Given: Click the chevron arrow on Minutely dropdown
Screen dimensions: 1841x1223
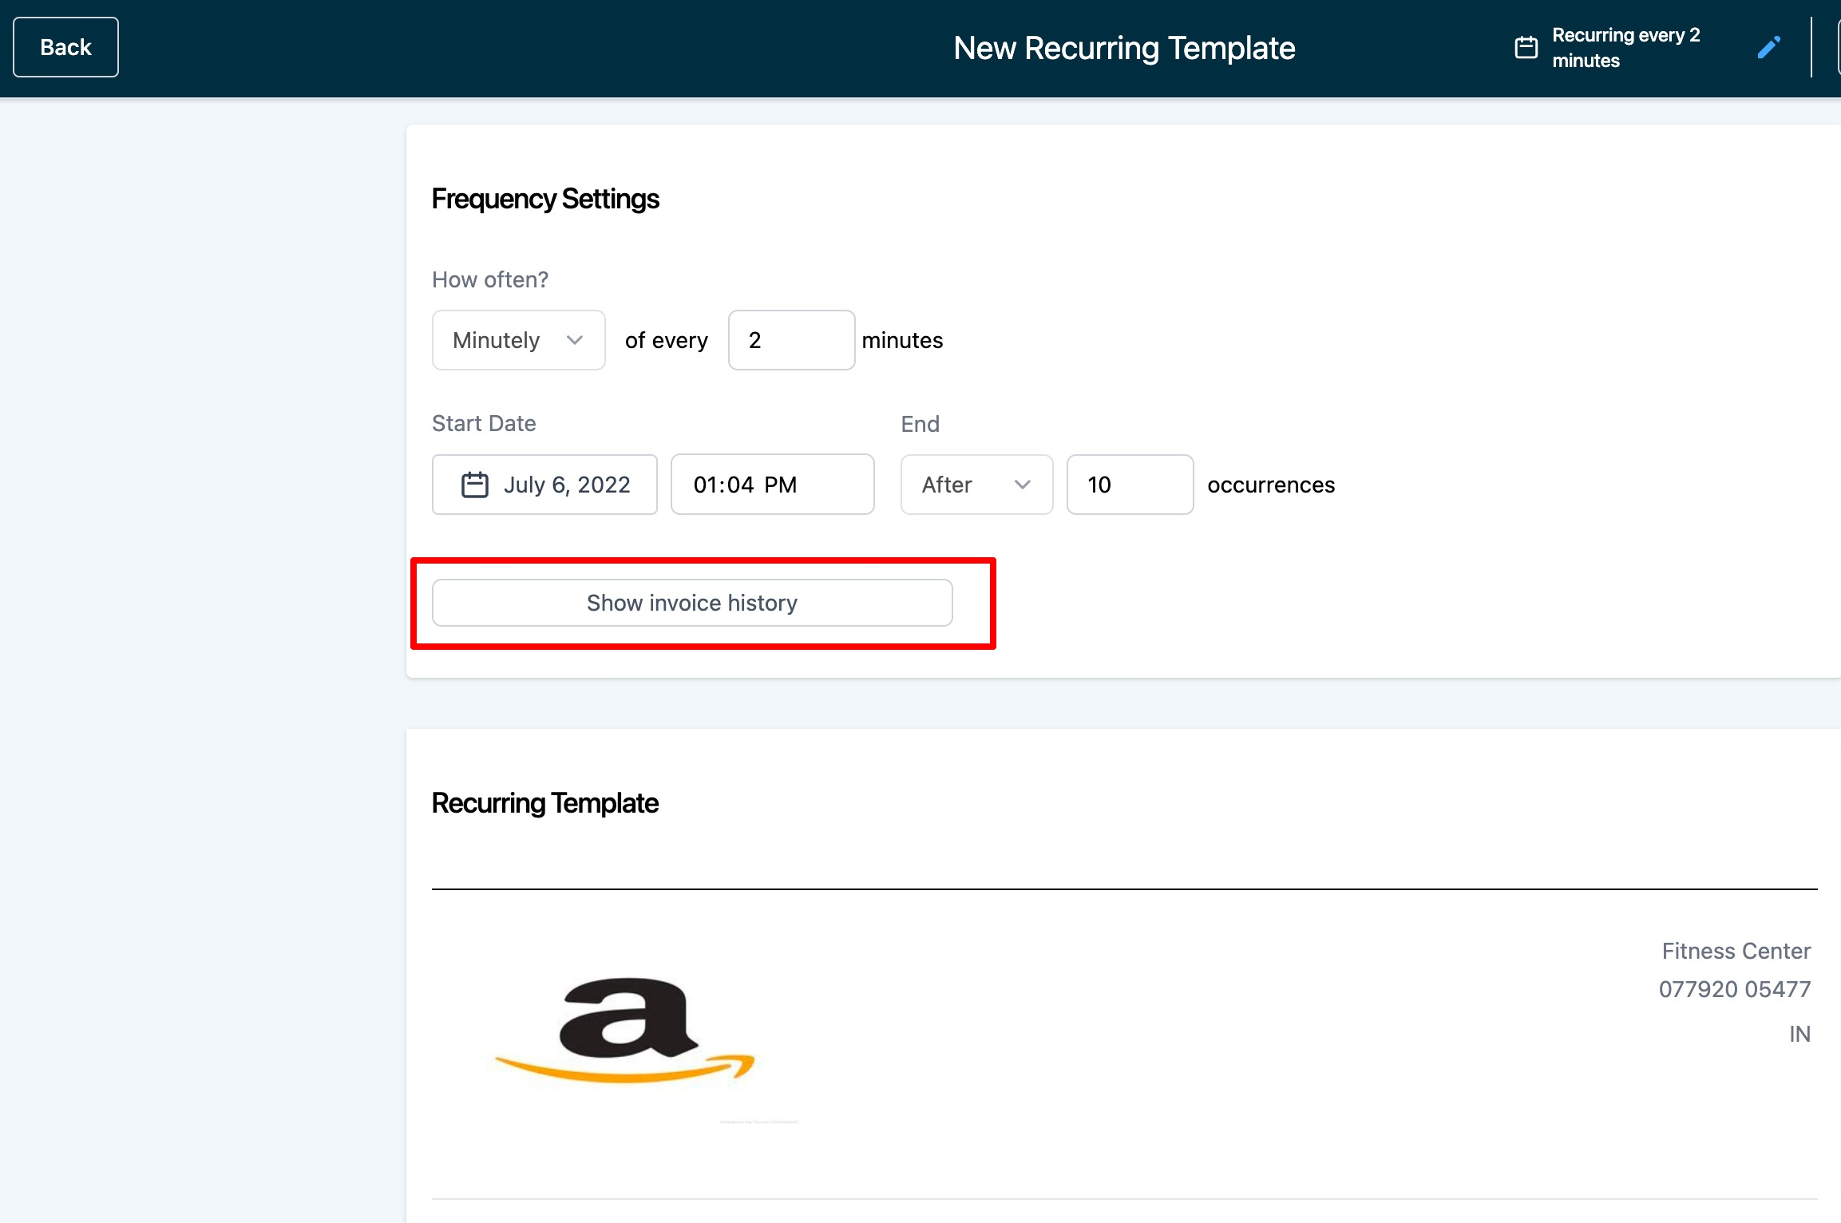Looking at the screenshot, I should [574, 340].
